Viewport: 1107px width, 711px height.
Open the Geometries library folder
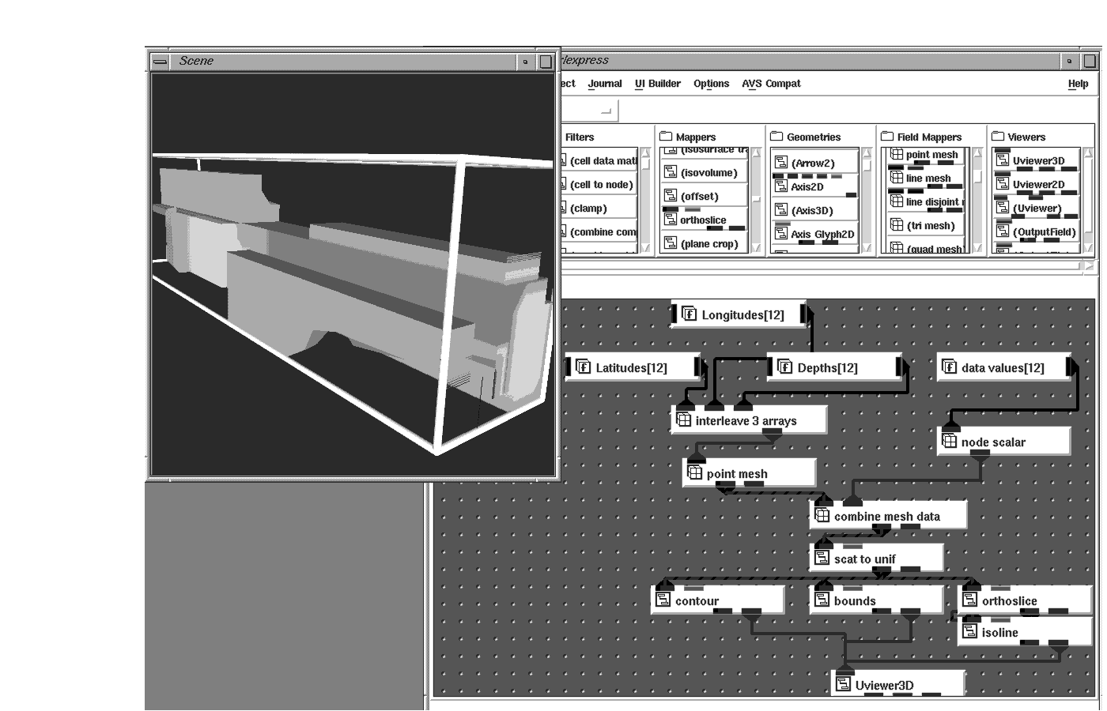776,137
